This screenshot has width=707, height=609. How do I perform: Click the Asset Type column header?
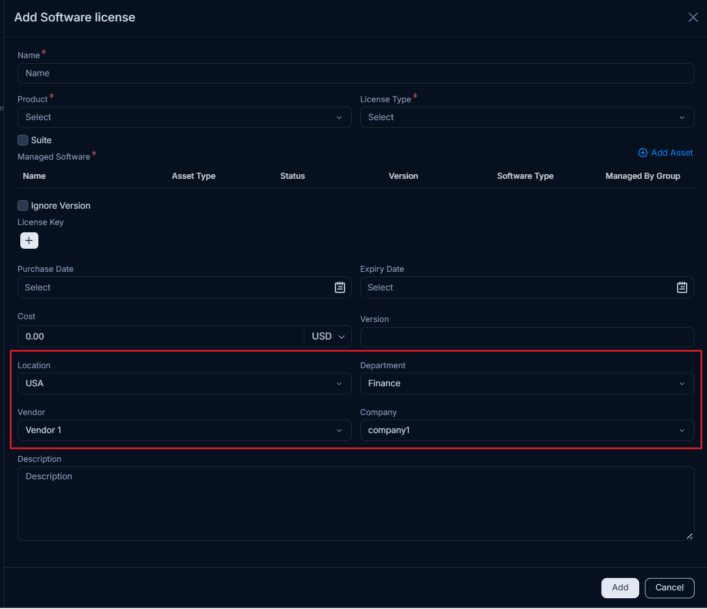[x=194, y=176]
